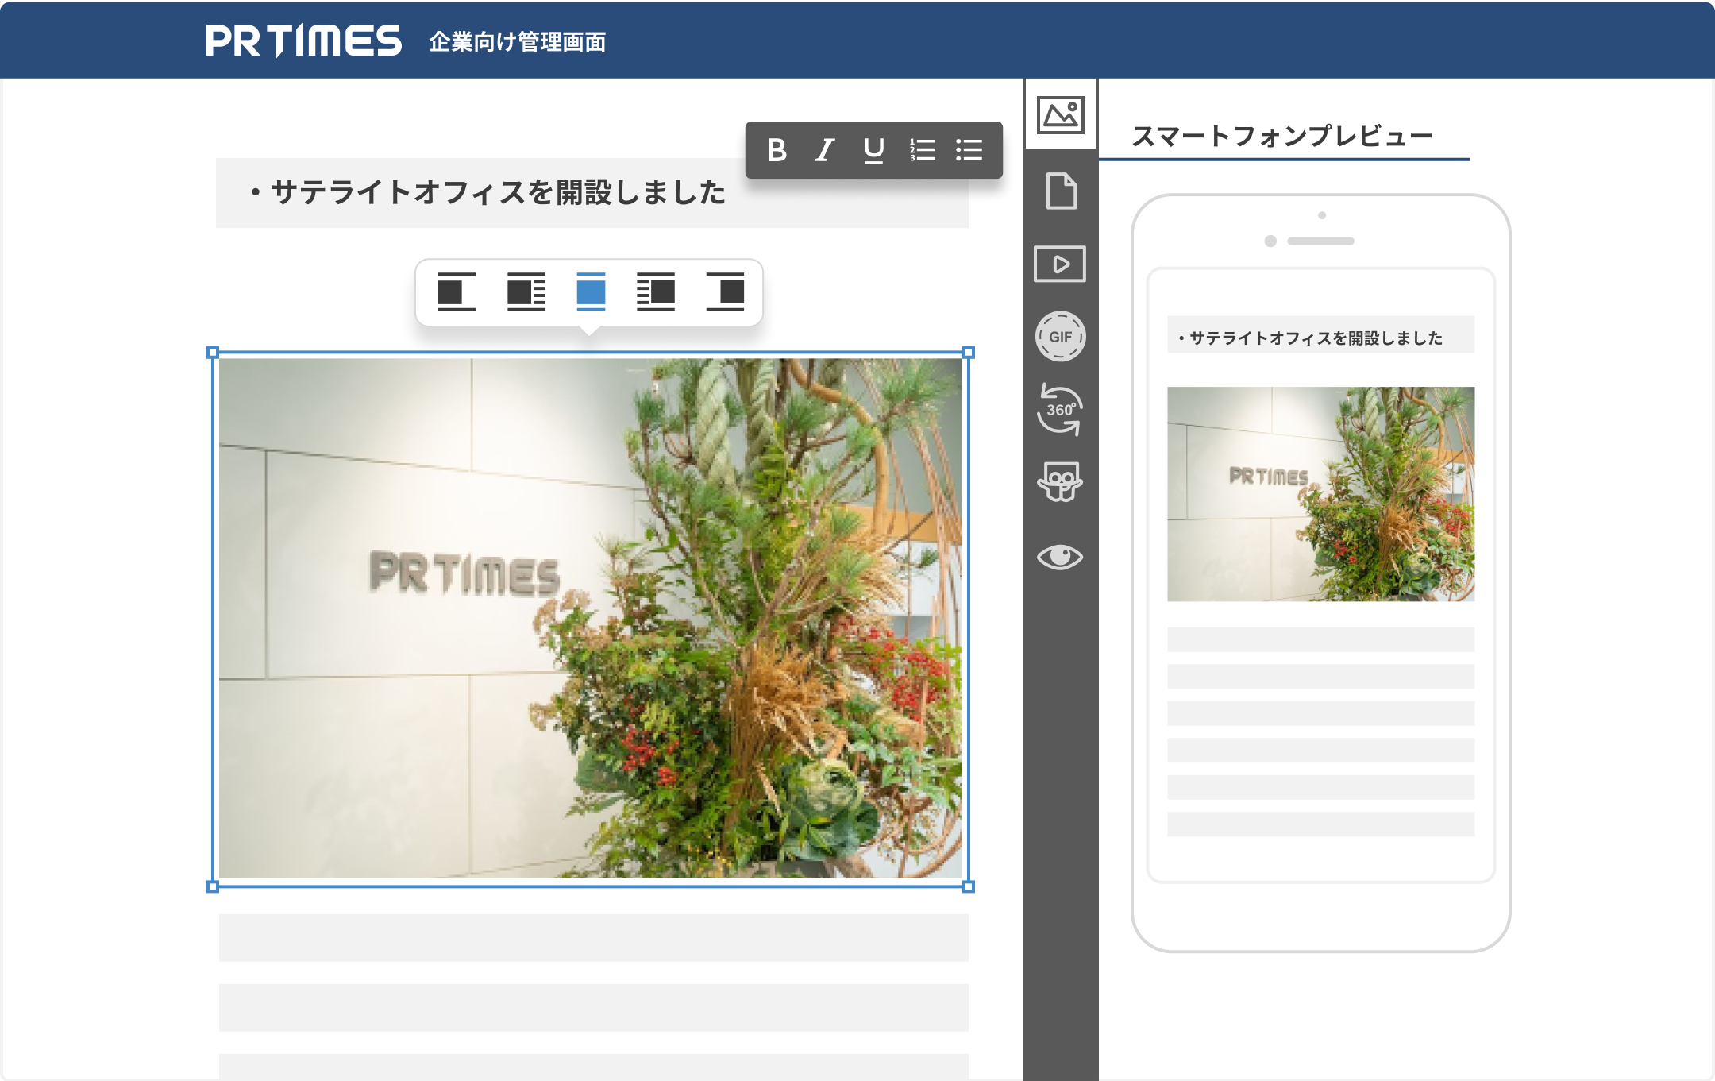1715x1081 pixels.
Task: Grab the top-left image resize handle
Action: (x=213, y=353)
